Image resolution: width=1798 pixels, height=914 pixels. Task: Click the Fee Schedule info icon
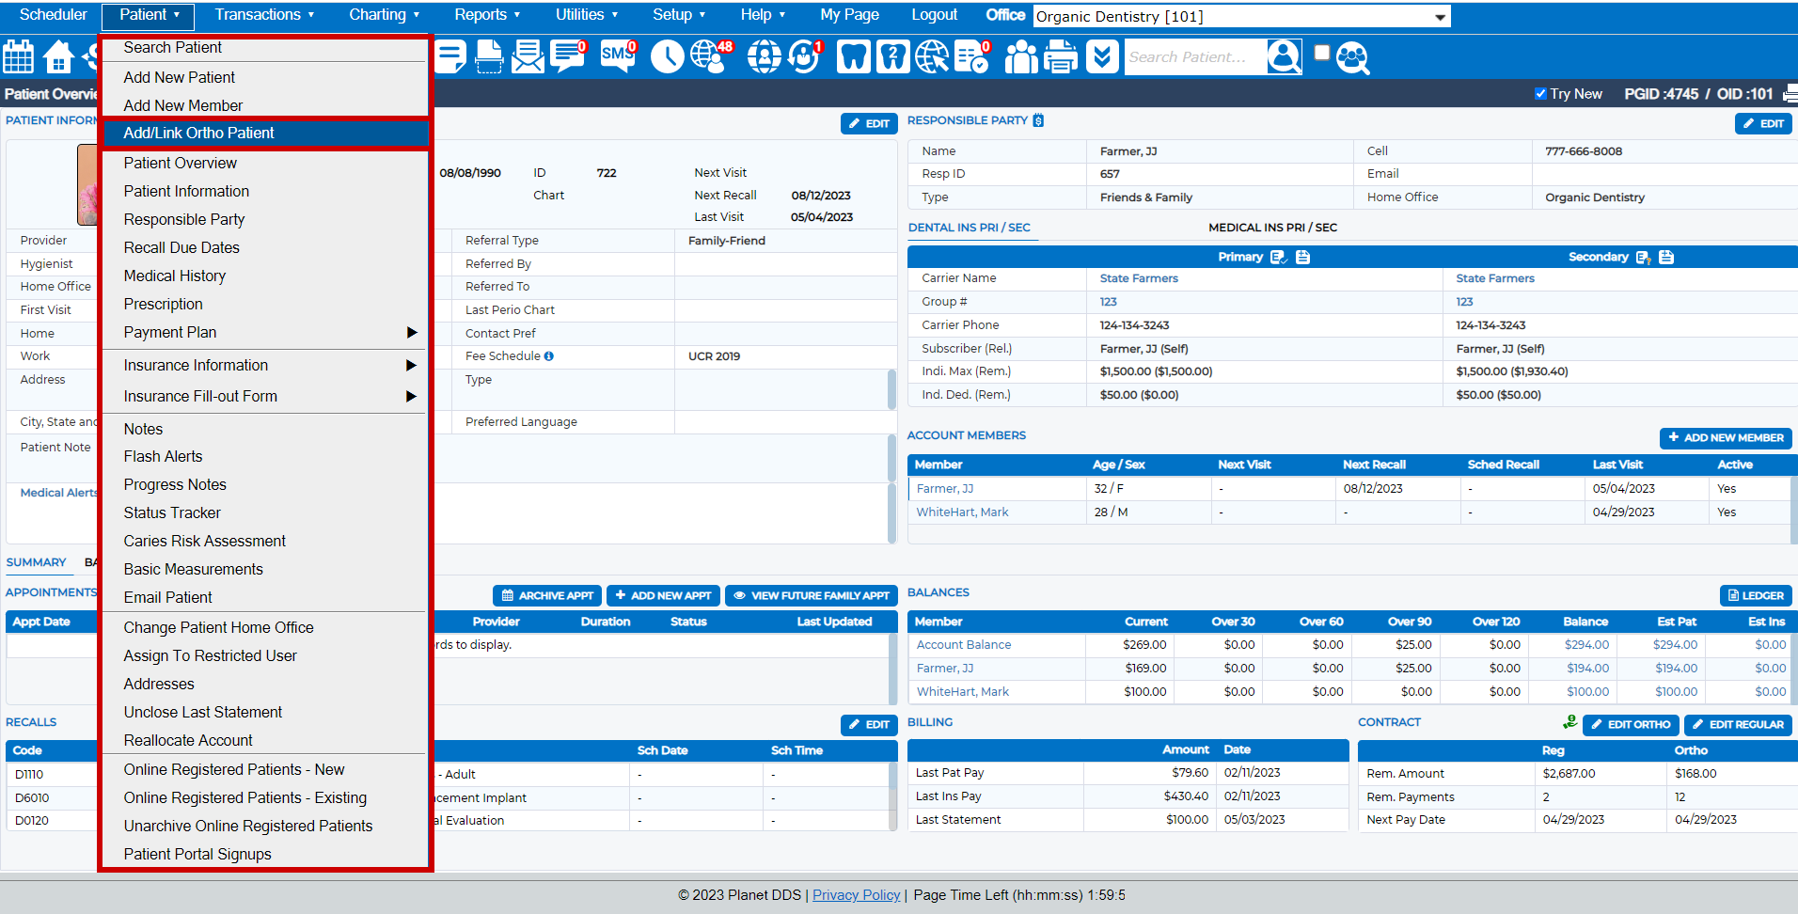click(x=549, y=356)
